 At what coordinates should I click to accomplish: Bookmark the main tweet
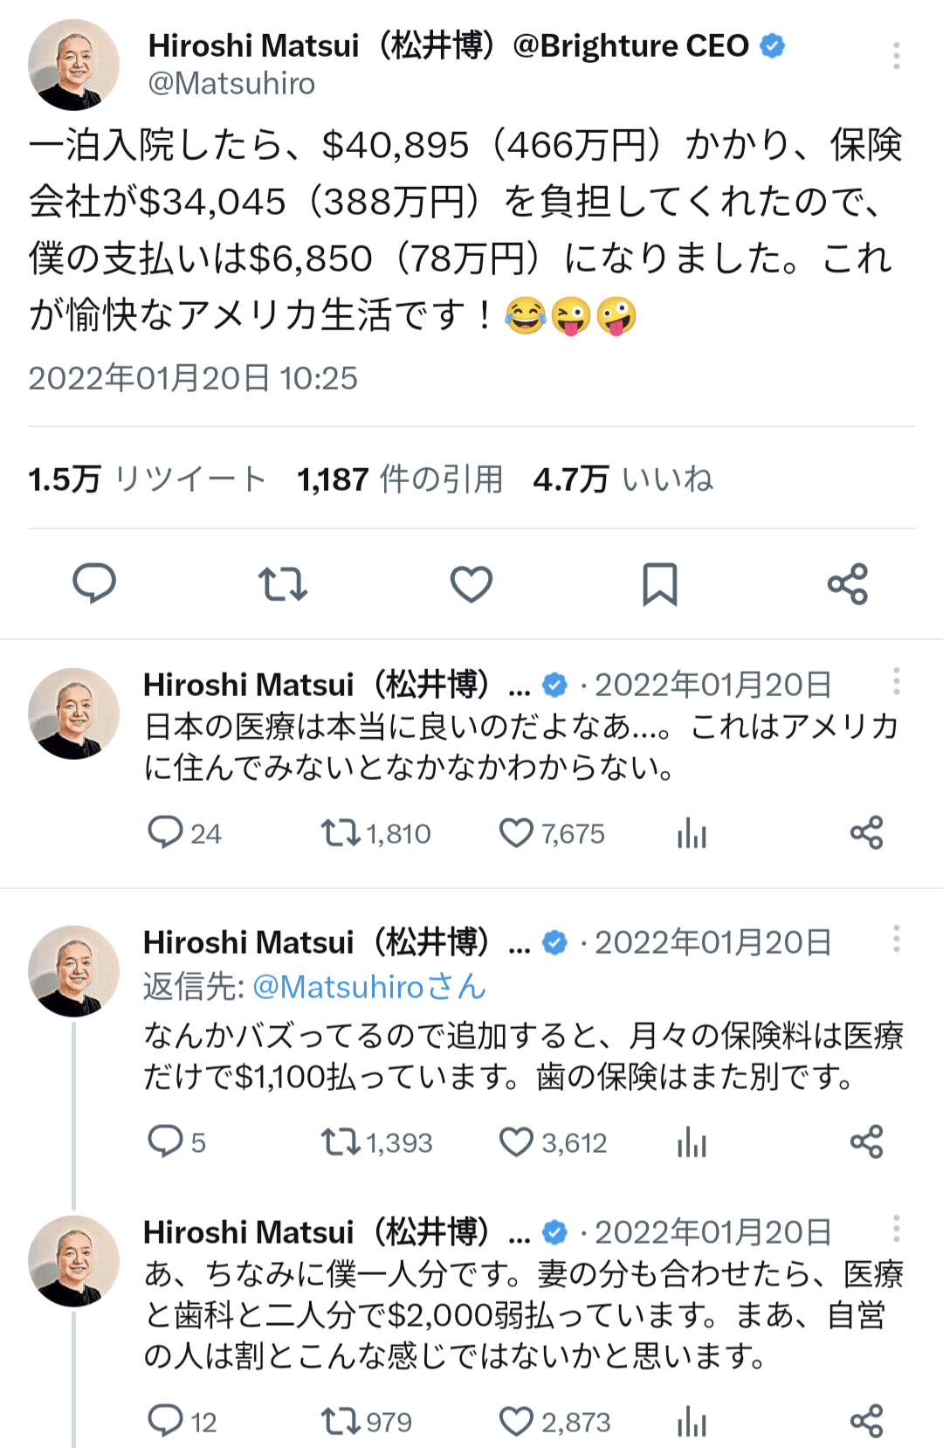pos(660,583)
